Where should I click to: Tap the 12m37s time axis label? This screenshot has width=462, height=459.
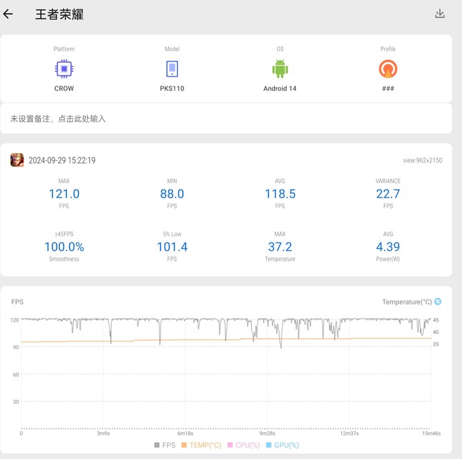point(350,433)
